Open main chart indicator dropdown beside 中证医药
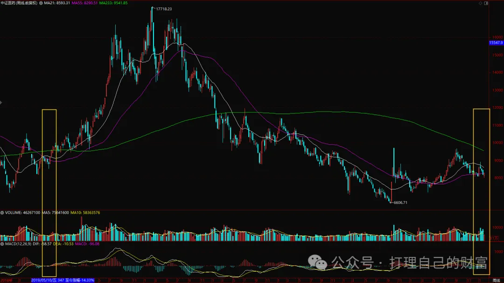This screenshot has height=283, width=504. pos(41,3)
